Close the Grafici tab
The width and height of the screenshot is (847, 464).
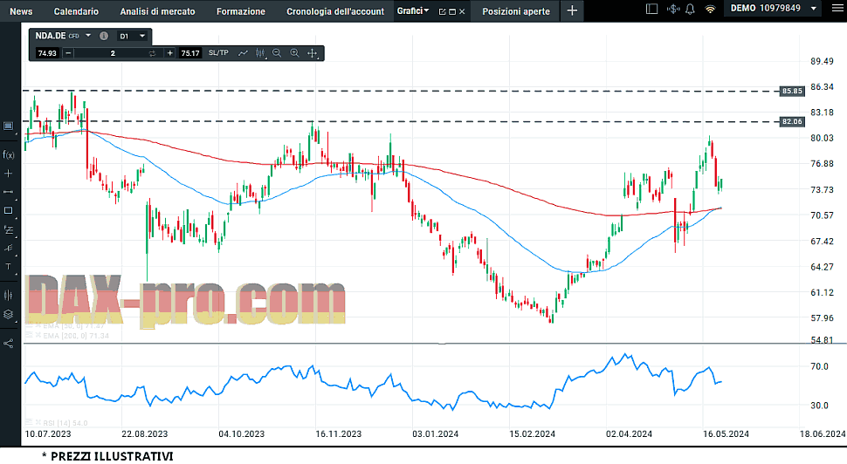click(463, 11)
